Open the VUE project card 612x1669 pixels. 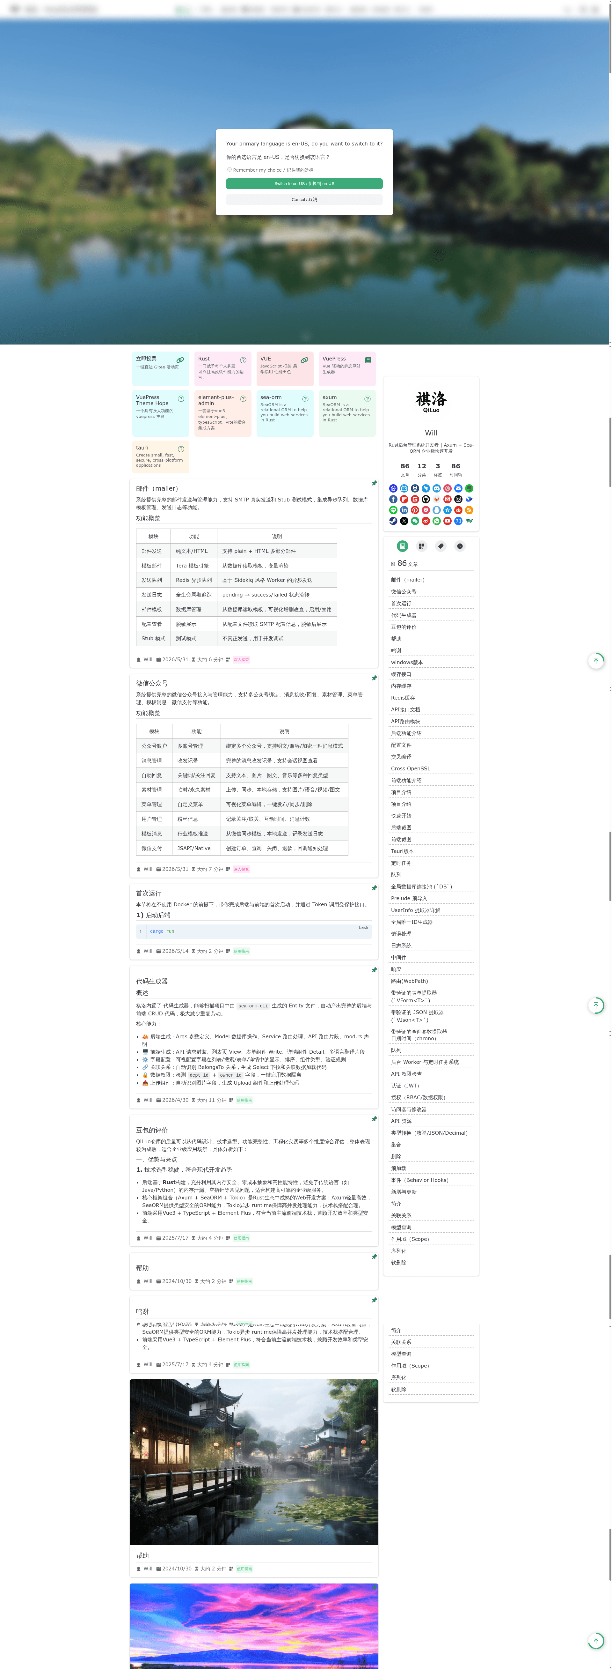(x=285, y=369)
